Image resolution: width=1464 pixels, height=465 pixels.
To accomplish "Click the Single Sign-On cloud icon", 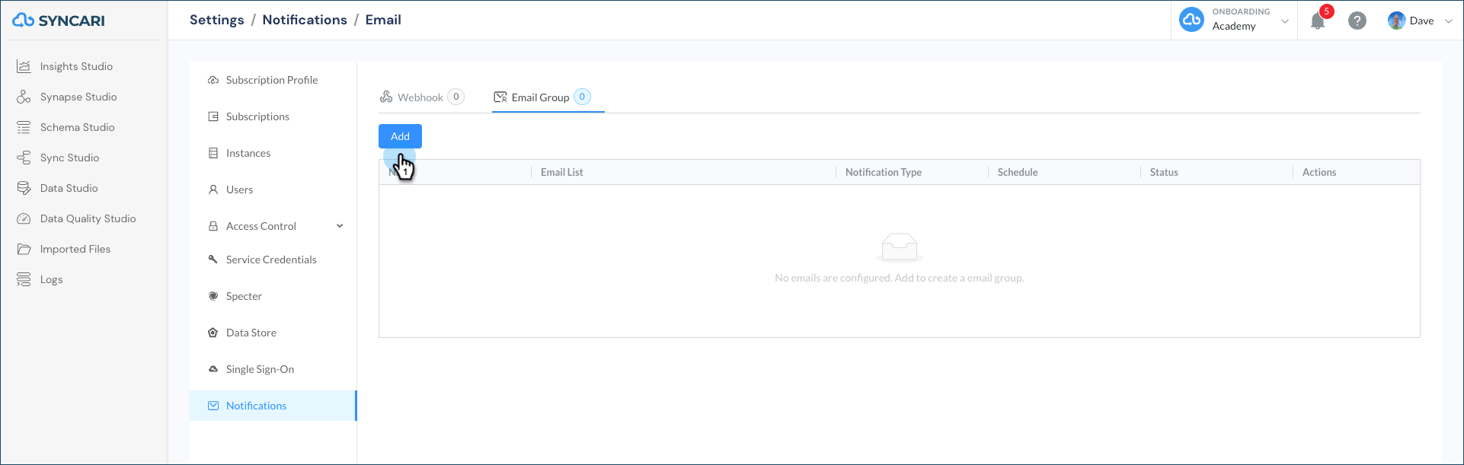I will pos(213,369).
